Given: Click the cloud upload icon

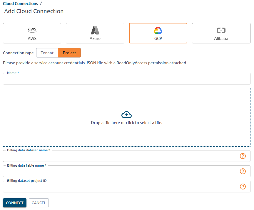Looking at the screenshot, I should 126,114.
